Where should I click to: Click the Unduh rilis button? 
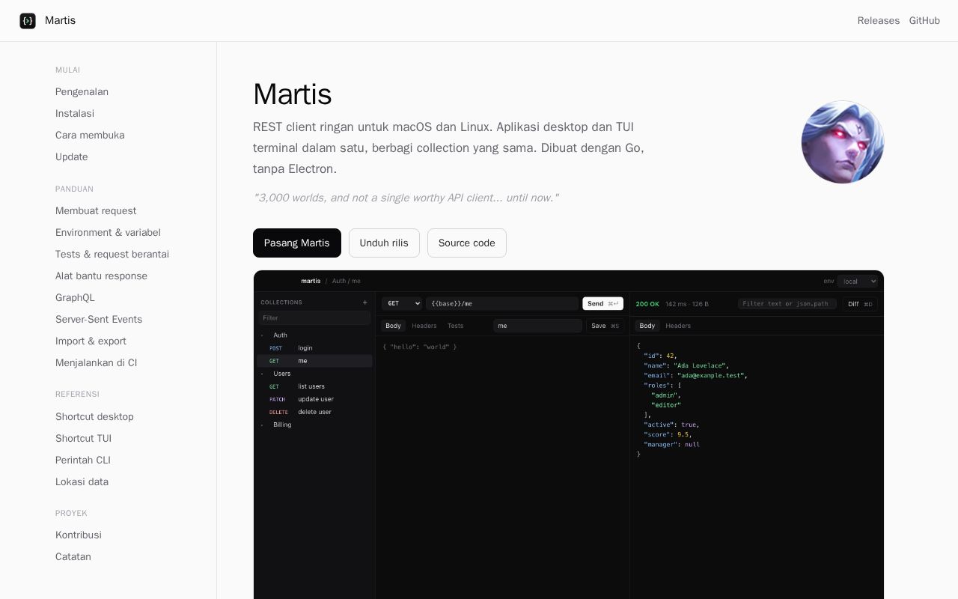click(x=384, y=243)
